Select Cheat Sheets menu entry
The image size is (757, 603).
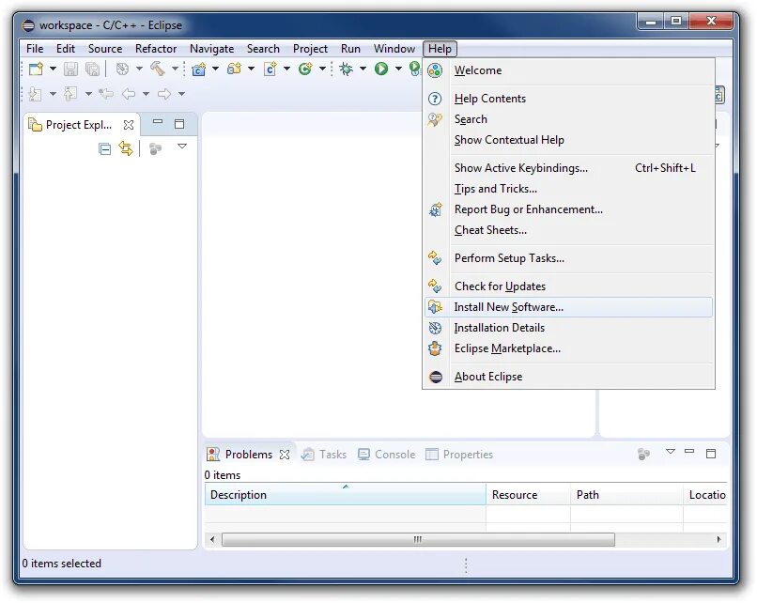568,230
